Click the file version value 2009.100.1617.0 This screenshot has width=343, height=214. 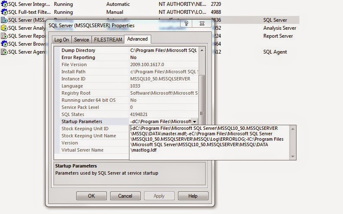147,64
